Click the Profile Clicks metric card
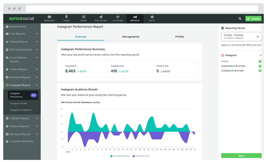Image resolution: width=266 pixels, height=162 pixels. [x=175, y=69]
